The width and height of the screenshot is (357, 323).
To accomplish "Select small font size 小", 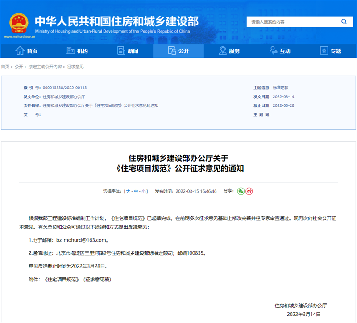I will click(x=144, y=191).
